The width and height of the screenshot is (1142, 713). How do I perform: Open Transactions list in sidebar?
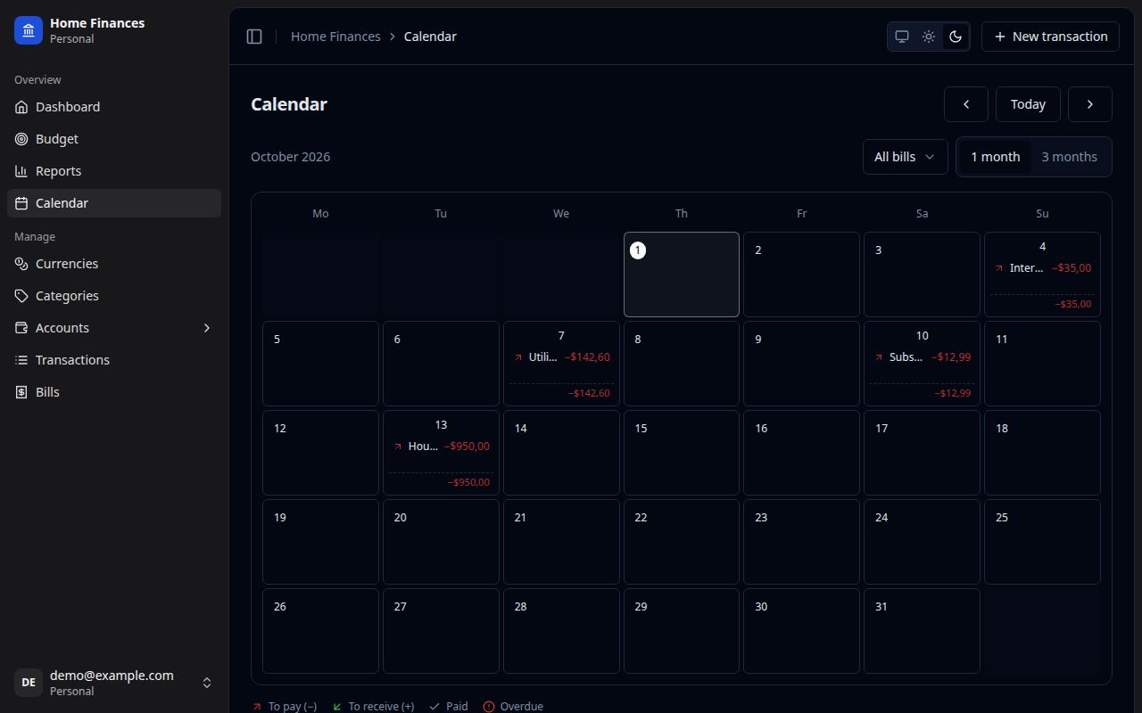[x=114, y=360]
